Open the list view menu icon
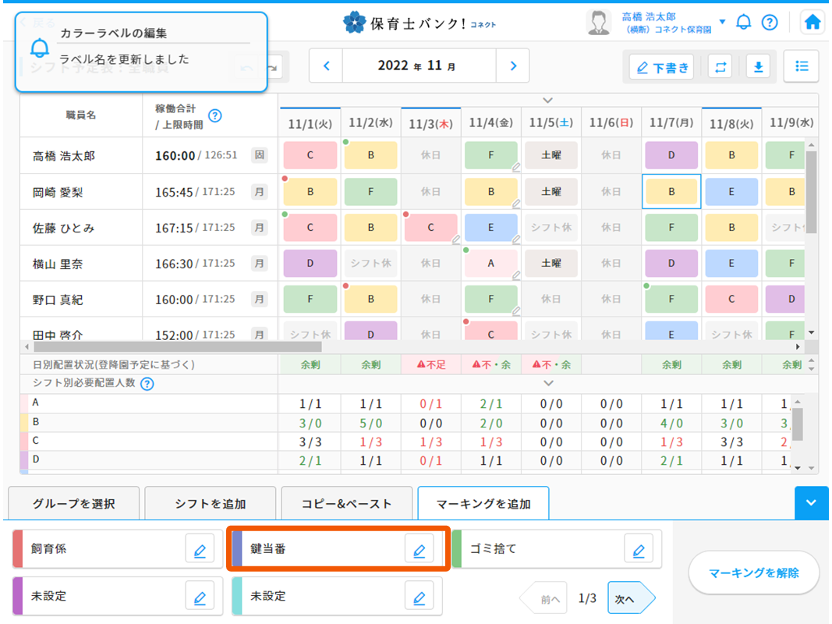The image size is (832, 624). point(801,66)
